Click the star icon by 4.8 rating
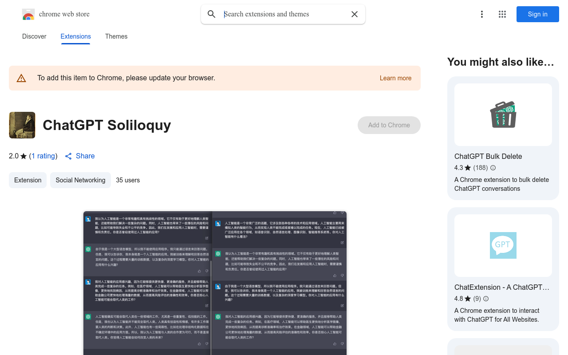The height and width of the screenshot is (355, 568). [468, 299]
